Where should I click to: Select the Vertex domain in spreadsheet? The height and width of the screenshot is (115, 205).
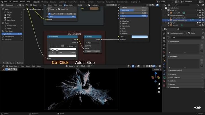click(x=9, y=12)
